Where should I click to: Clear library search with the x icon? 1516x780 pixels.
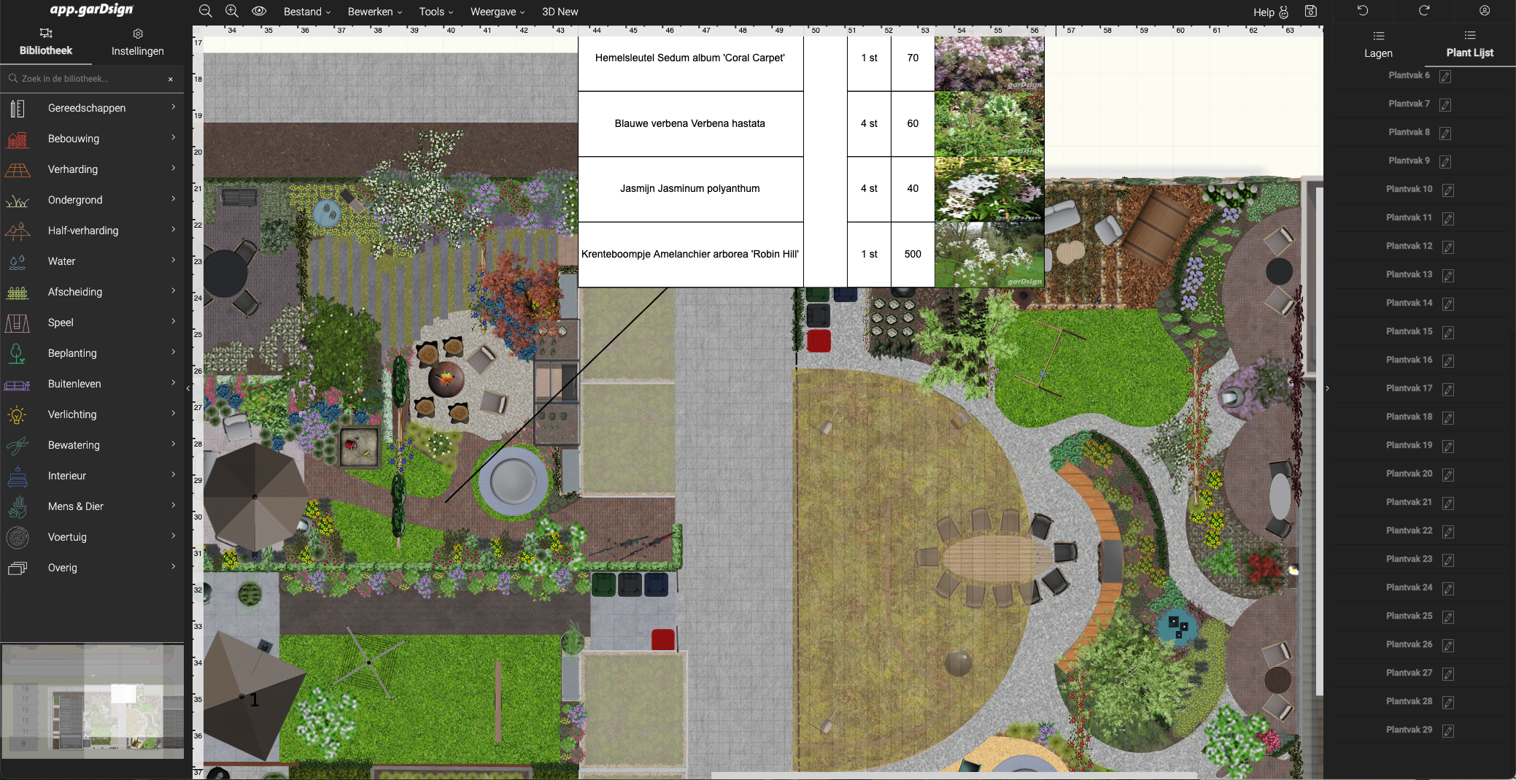(171, 79)
